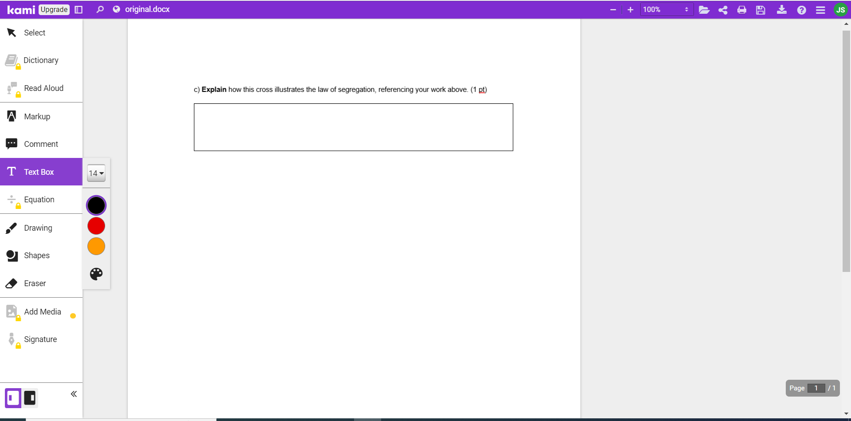Click the page number input field
Screen dimensions: 851x421
(816, 388)
